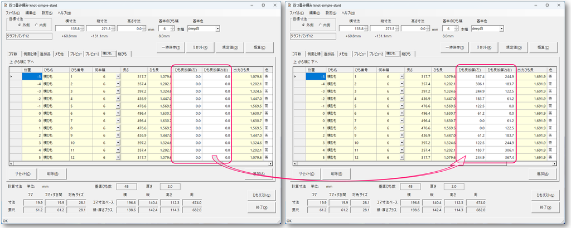571x228 pixels.
Task: Open 基本色 deep白 dropdown in right window
Action: point(501,28)
